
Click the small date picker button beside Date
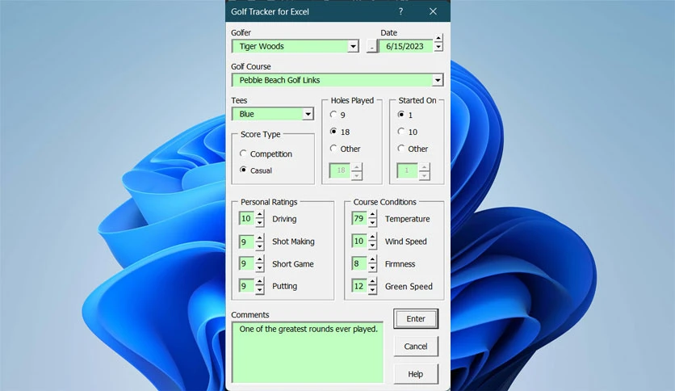pyautogui.click(x=372, y=47)
